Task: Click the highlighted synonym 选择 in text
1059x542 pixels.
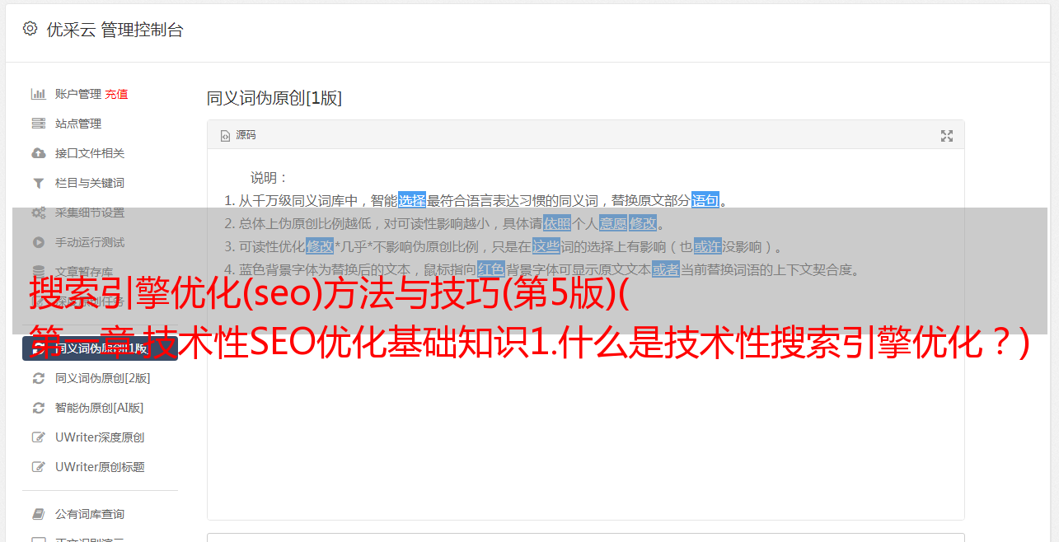Action: click(412, 200)
